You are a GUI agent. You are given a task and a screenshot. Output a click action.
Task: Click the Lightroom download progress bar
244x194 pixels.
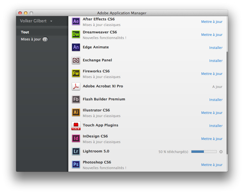point(204,152)
